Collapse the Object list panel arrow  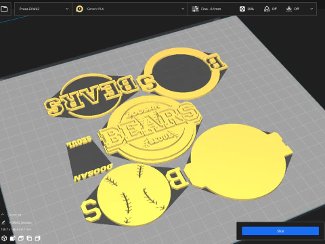[3, 214]
